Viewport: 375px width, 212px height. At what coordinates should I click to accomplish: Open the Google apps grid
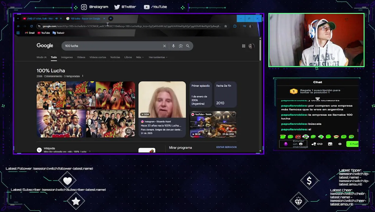[244, 46]
